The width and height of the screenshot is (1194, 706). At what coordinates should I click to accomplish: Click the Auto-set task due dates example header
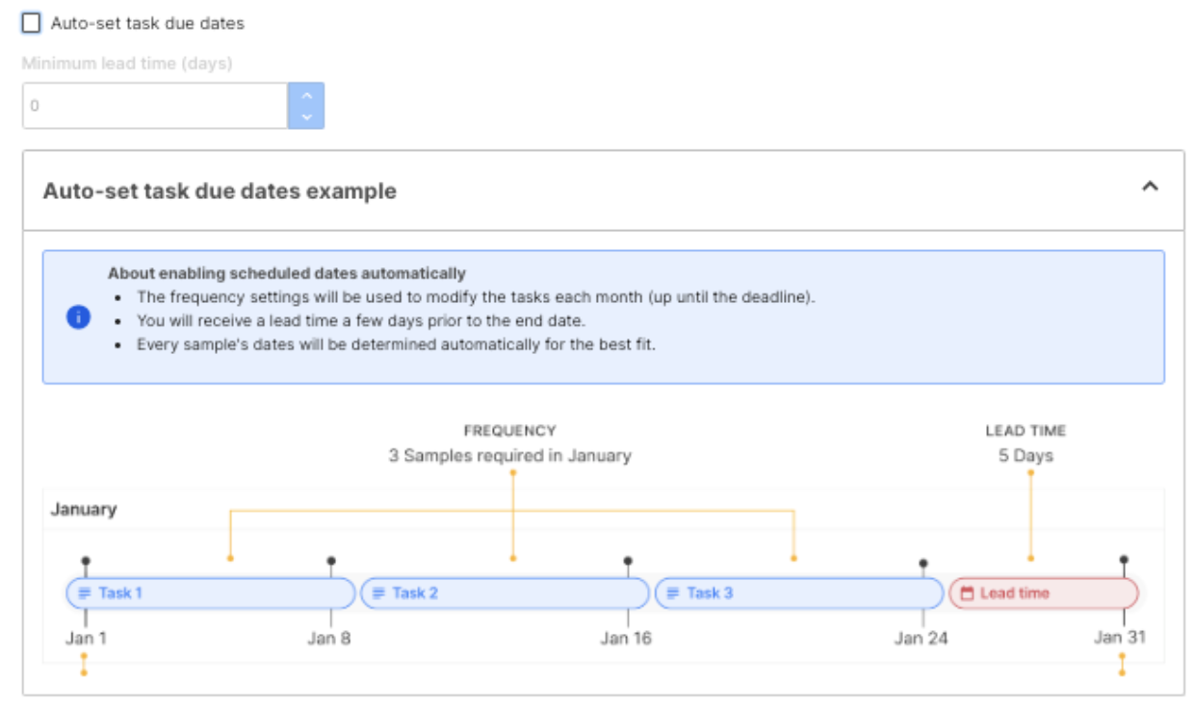point(220,190)
